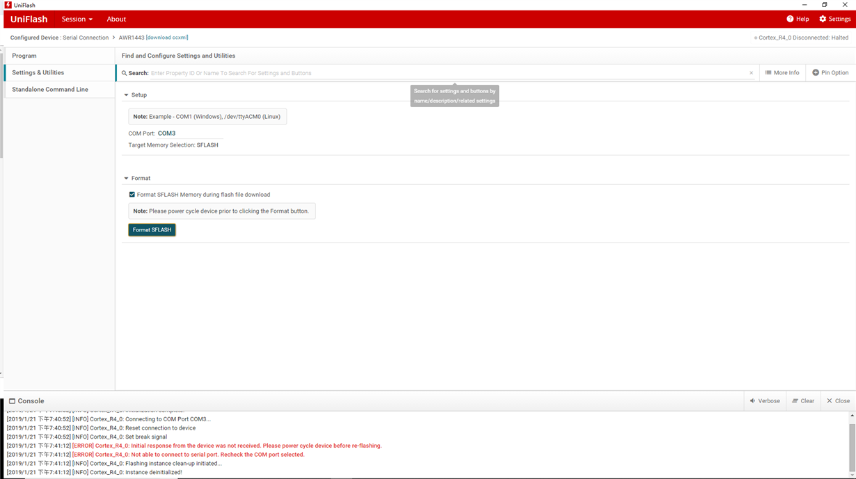Toggle Format SFLASH Memory during download checkbox
856x479 pixels.
coord(132,195)
